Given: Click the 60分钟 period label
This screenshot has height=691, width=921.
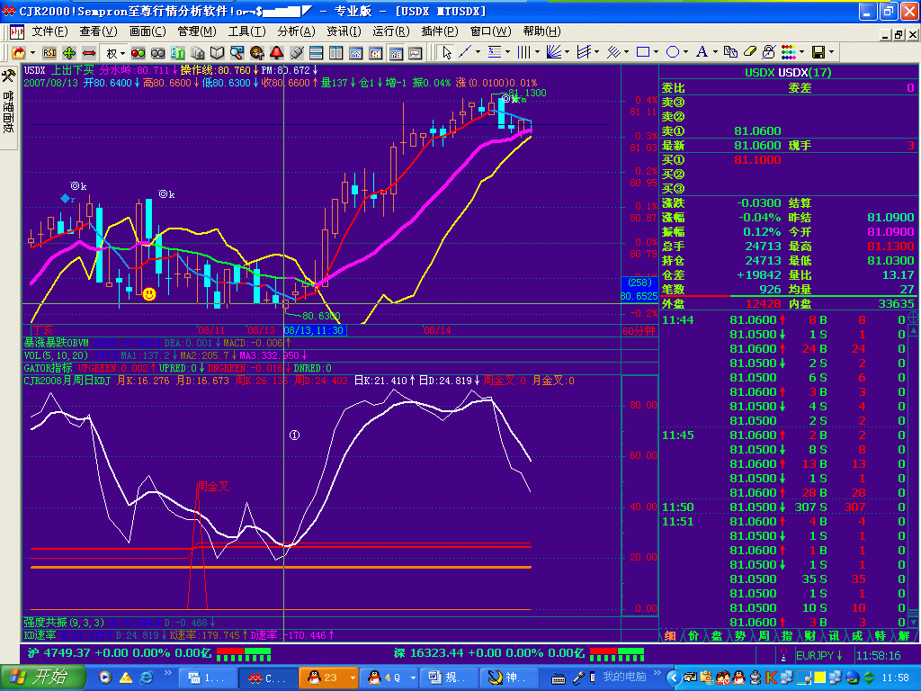Looking at the screenshot, I should pos(639,330).
